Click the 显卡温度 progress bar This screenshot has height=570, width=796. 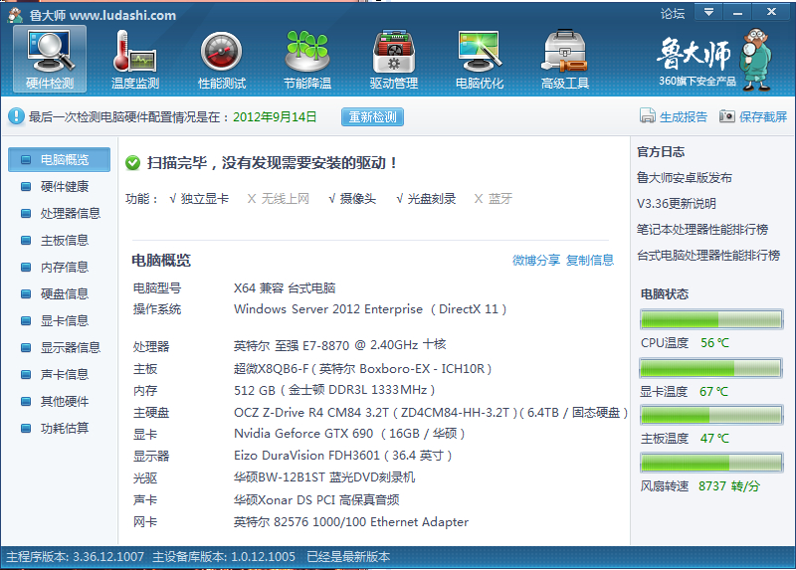point(710,368)
